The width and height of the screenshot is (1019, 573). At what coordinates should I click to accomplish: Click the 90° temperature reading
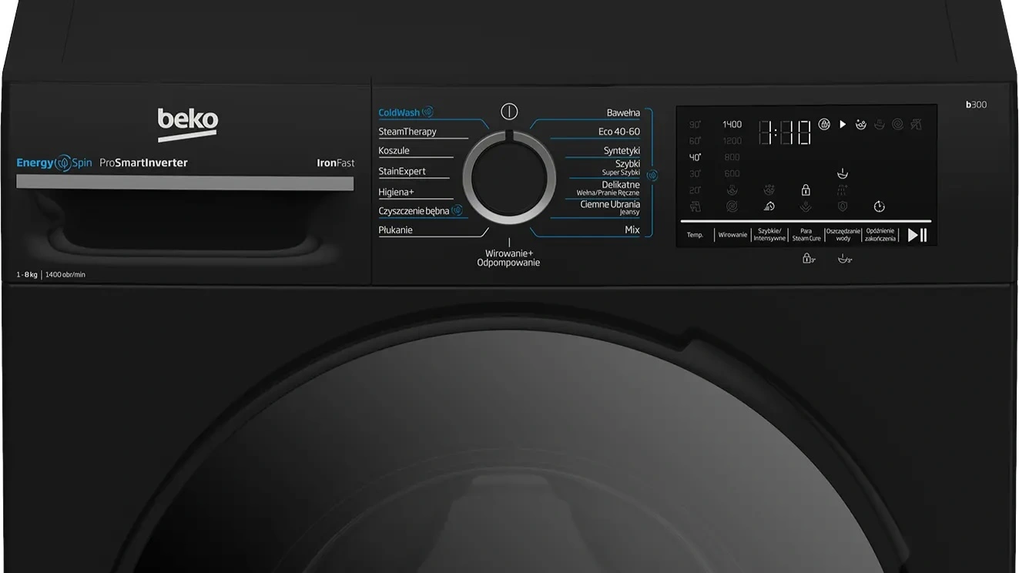tap(696, 125)
